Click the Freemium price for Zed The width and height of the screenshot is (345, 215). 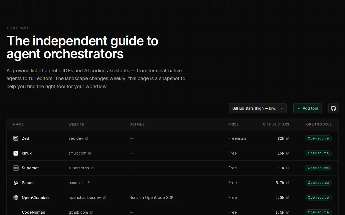[237, 138]
